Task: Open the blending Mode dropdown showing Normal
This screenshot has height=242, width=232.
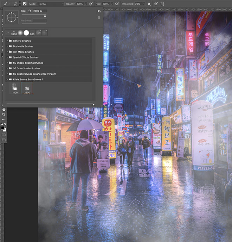Action: tap(51, 4)
